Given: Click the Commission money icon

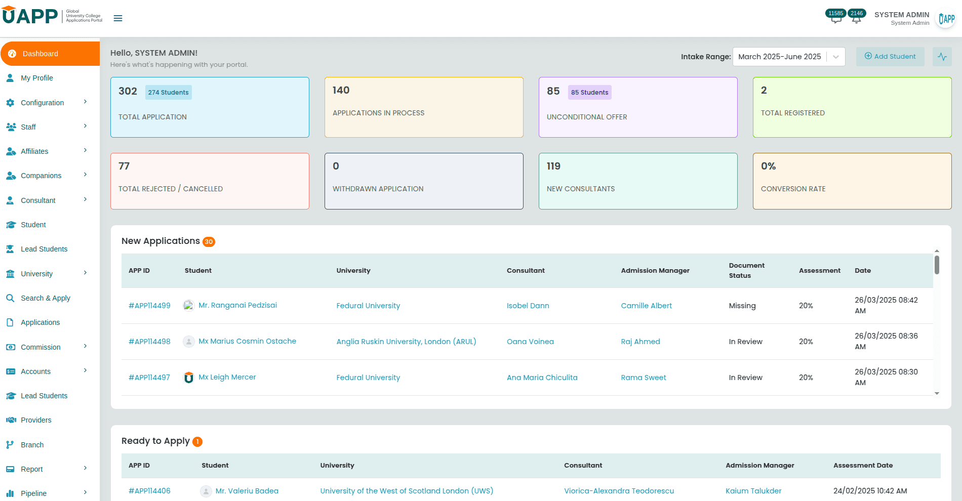Looking at the screenshot, I should pyautogui.click(x=10, y=347).
